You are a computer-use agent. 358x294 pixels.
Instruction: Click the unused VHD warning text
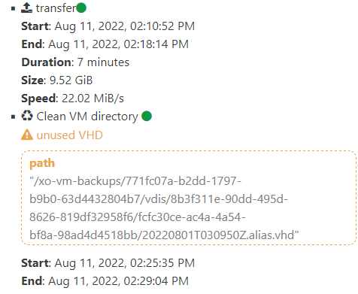(x=70, y=135)
